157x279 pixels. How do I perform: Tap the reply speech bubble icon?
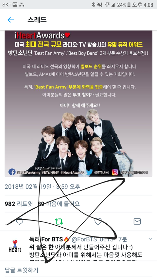click(20, 221)
